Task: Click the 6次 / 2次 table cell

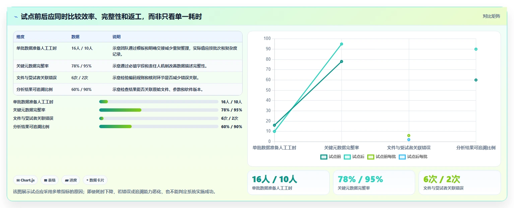Action: click(80, 78)
